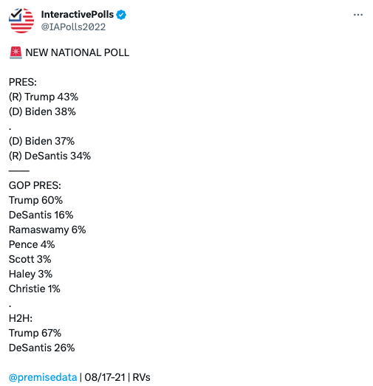373x386 pixels.
Task: Select the NEW NATIONAL POLL headline text
Action: (78, 52)
